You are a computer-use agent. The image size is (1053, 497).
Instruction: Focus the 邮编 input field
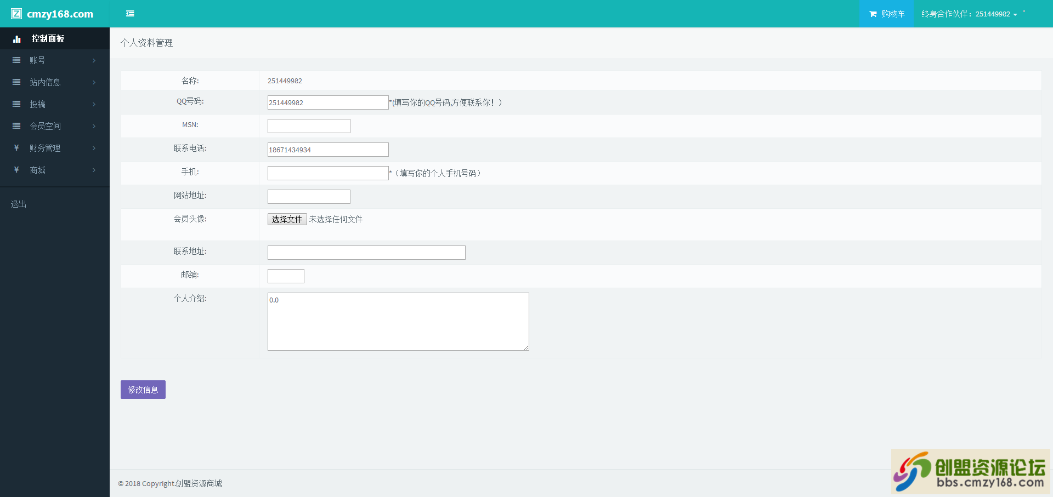tap(286, 276)
